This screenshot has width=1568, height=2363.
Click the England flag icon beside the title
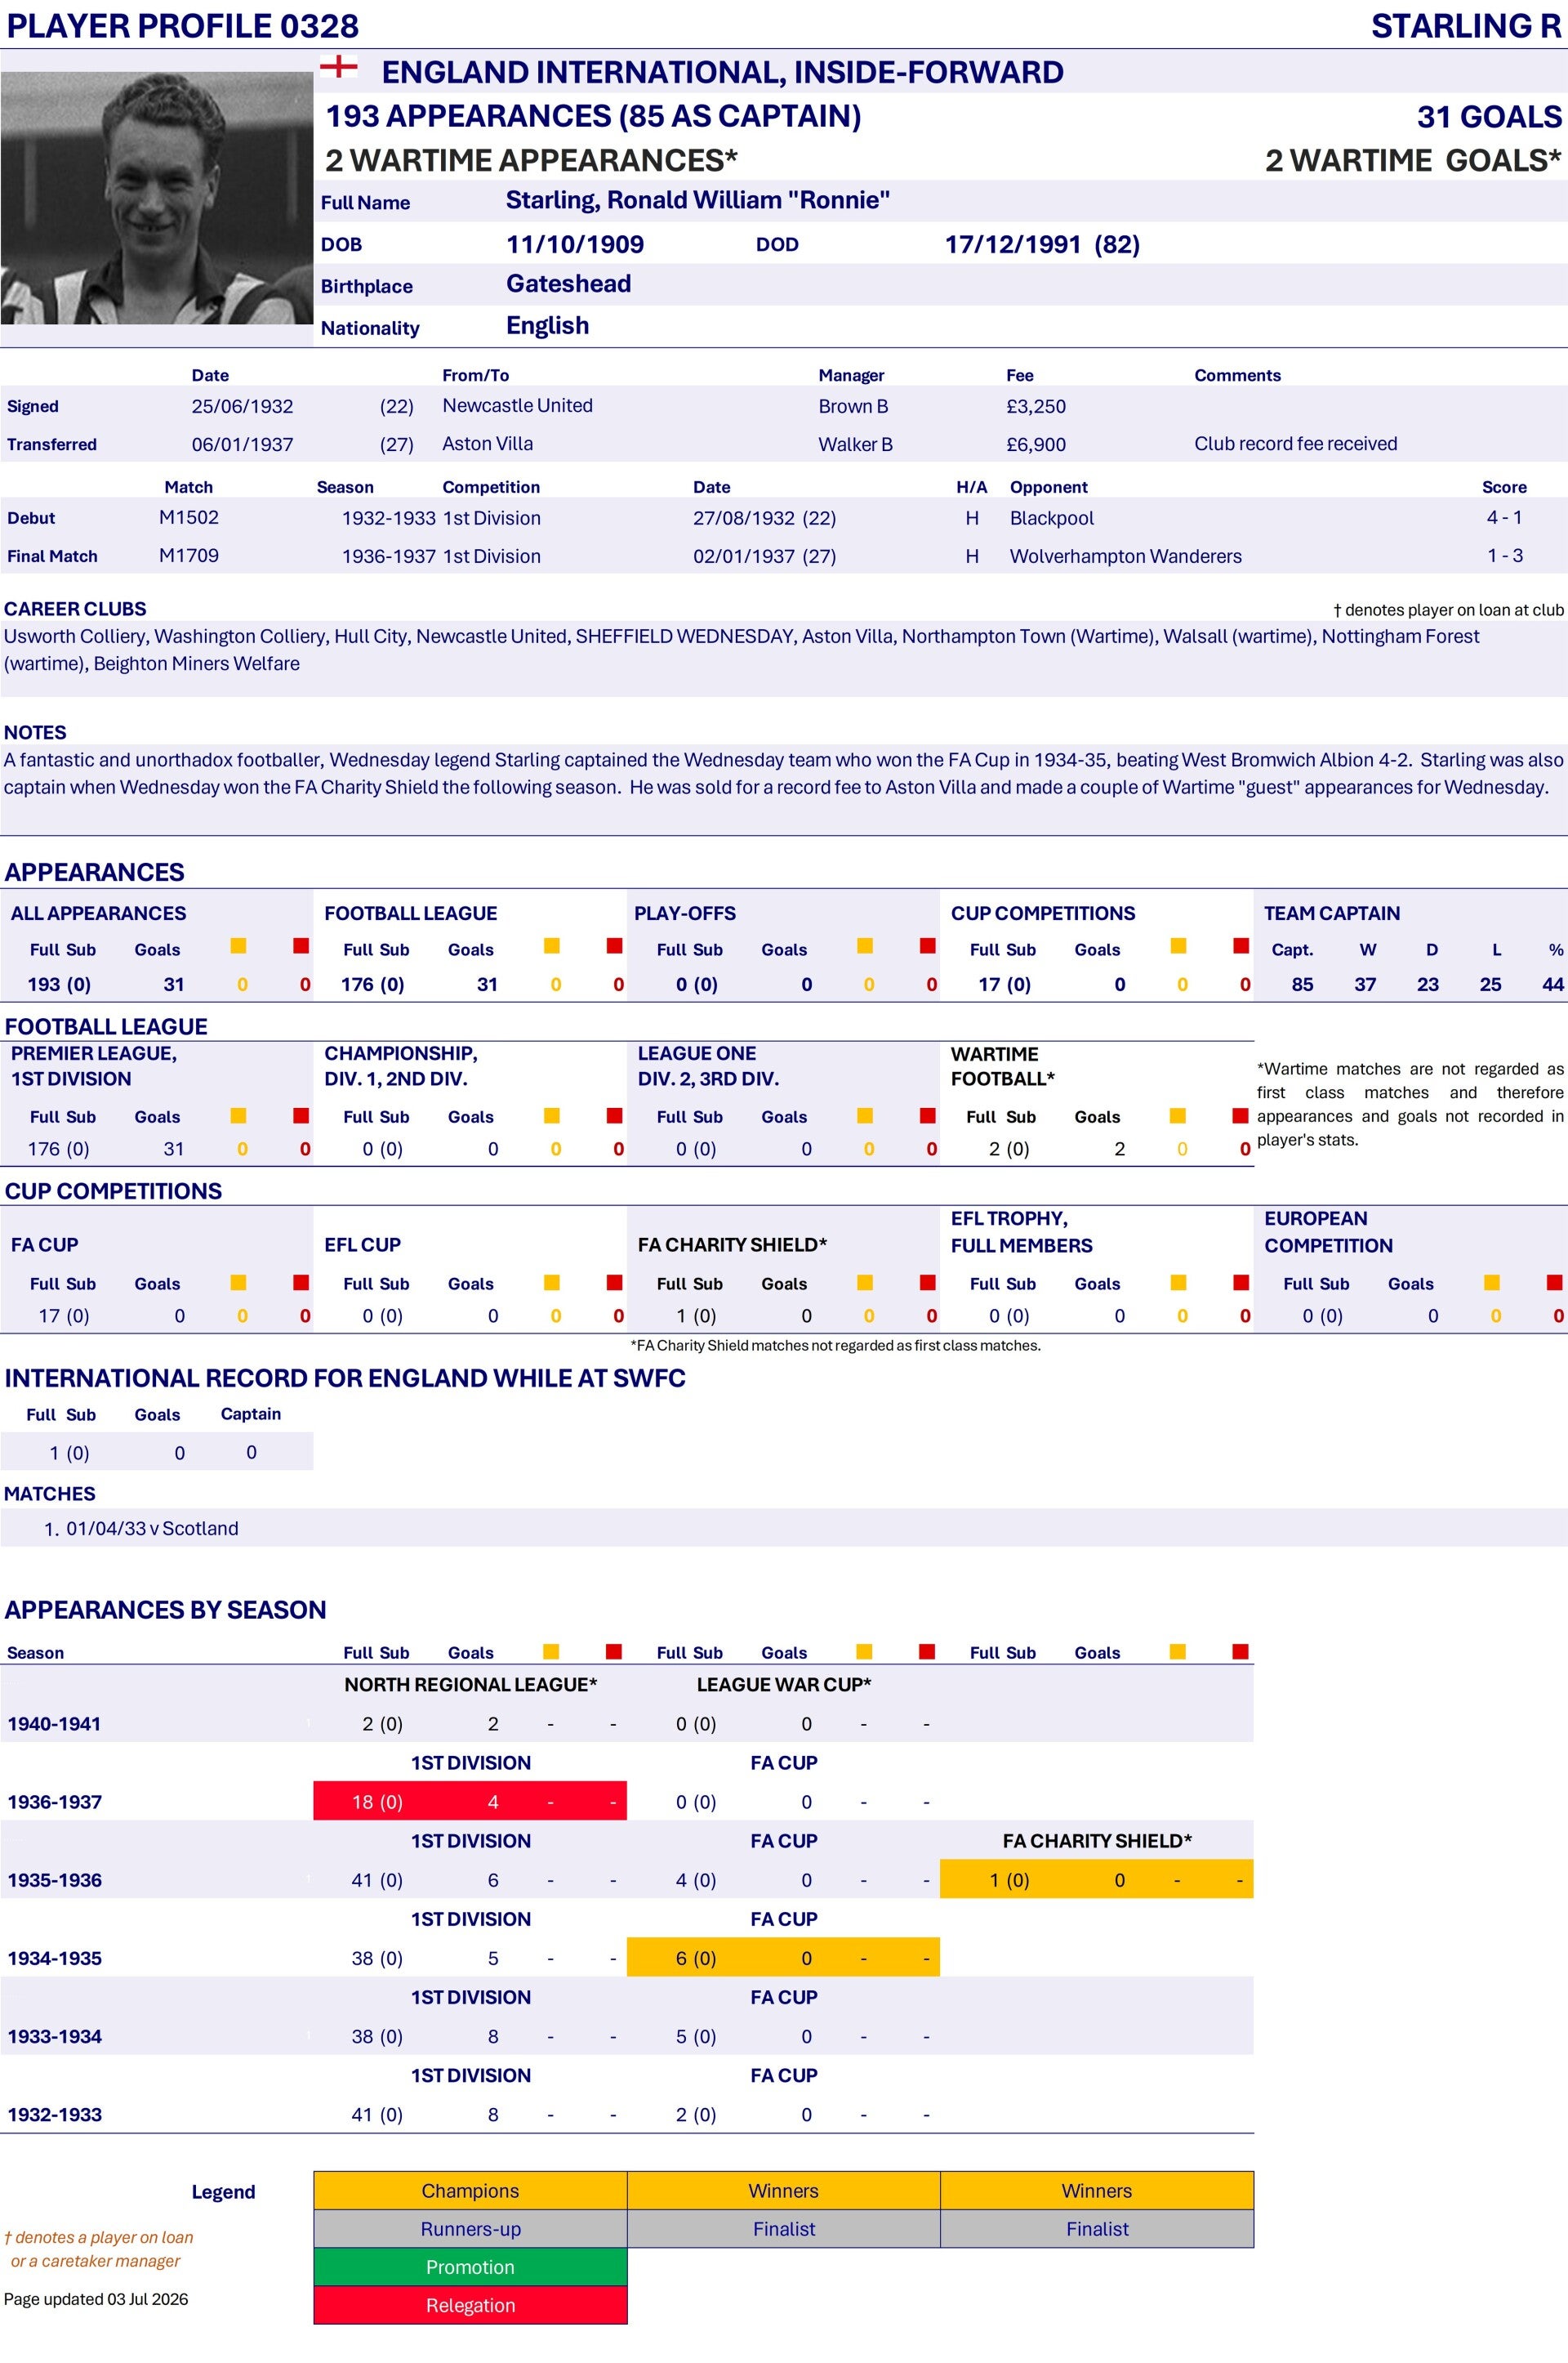pyautogui.click(x=338, y=67)
